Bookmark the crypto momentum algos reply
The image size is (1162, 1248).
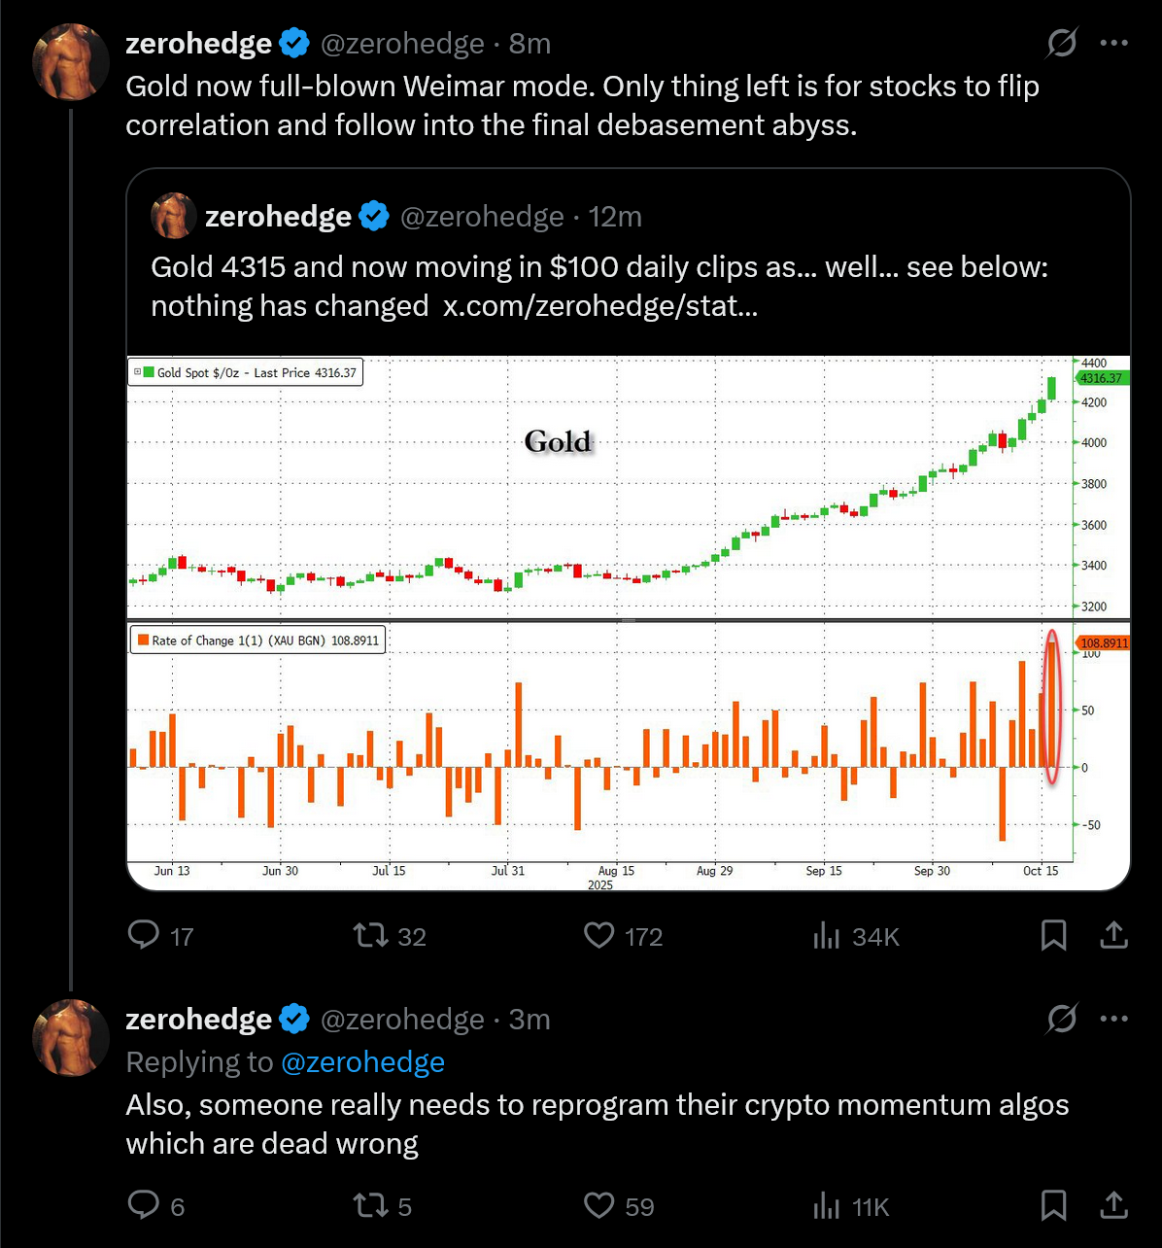coord(1053,1205)
